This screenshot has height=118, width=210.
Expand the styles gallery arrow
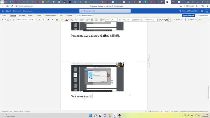(x=169, y=20)
